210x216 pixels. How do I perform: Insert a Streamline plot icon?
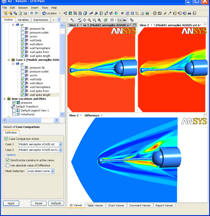point(75,13)
